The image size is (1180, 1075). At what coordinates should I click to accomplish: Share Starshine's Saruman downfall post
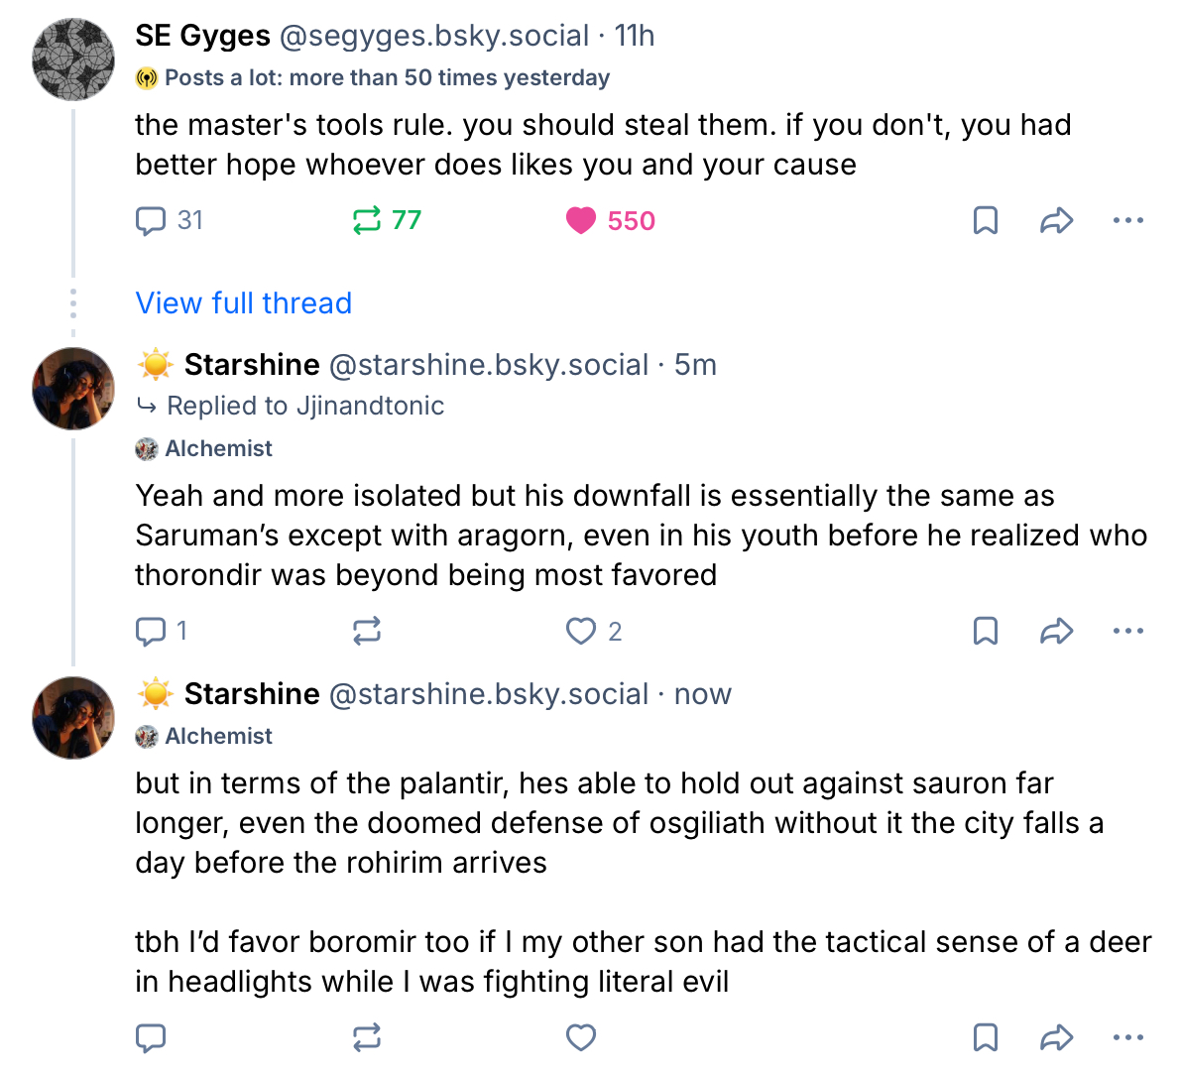tap(1056, 631)
